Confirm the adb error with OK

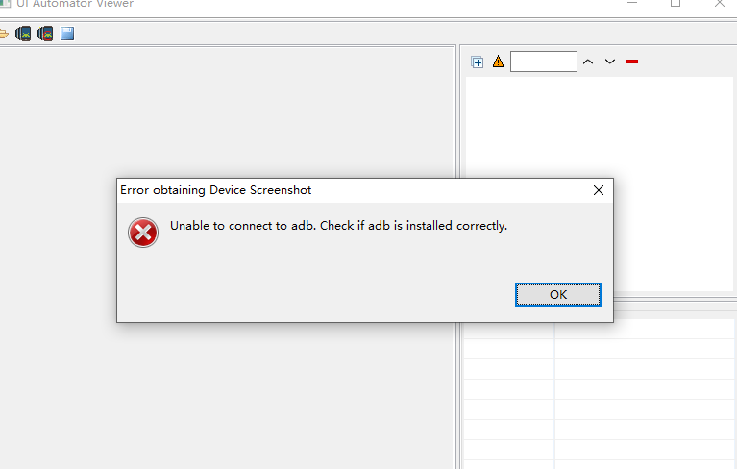558,295
